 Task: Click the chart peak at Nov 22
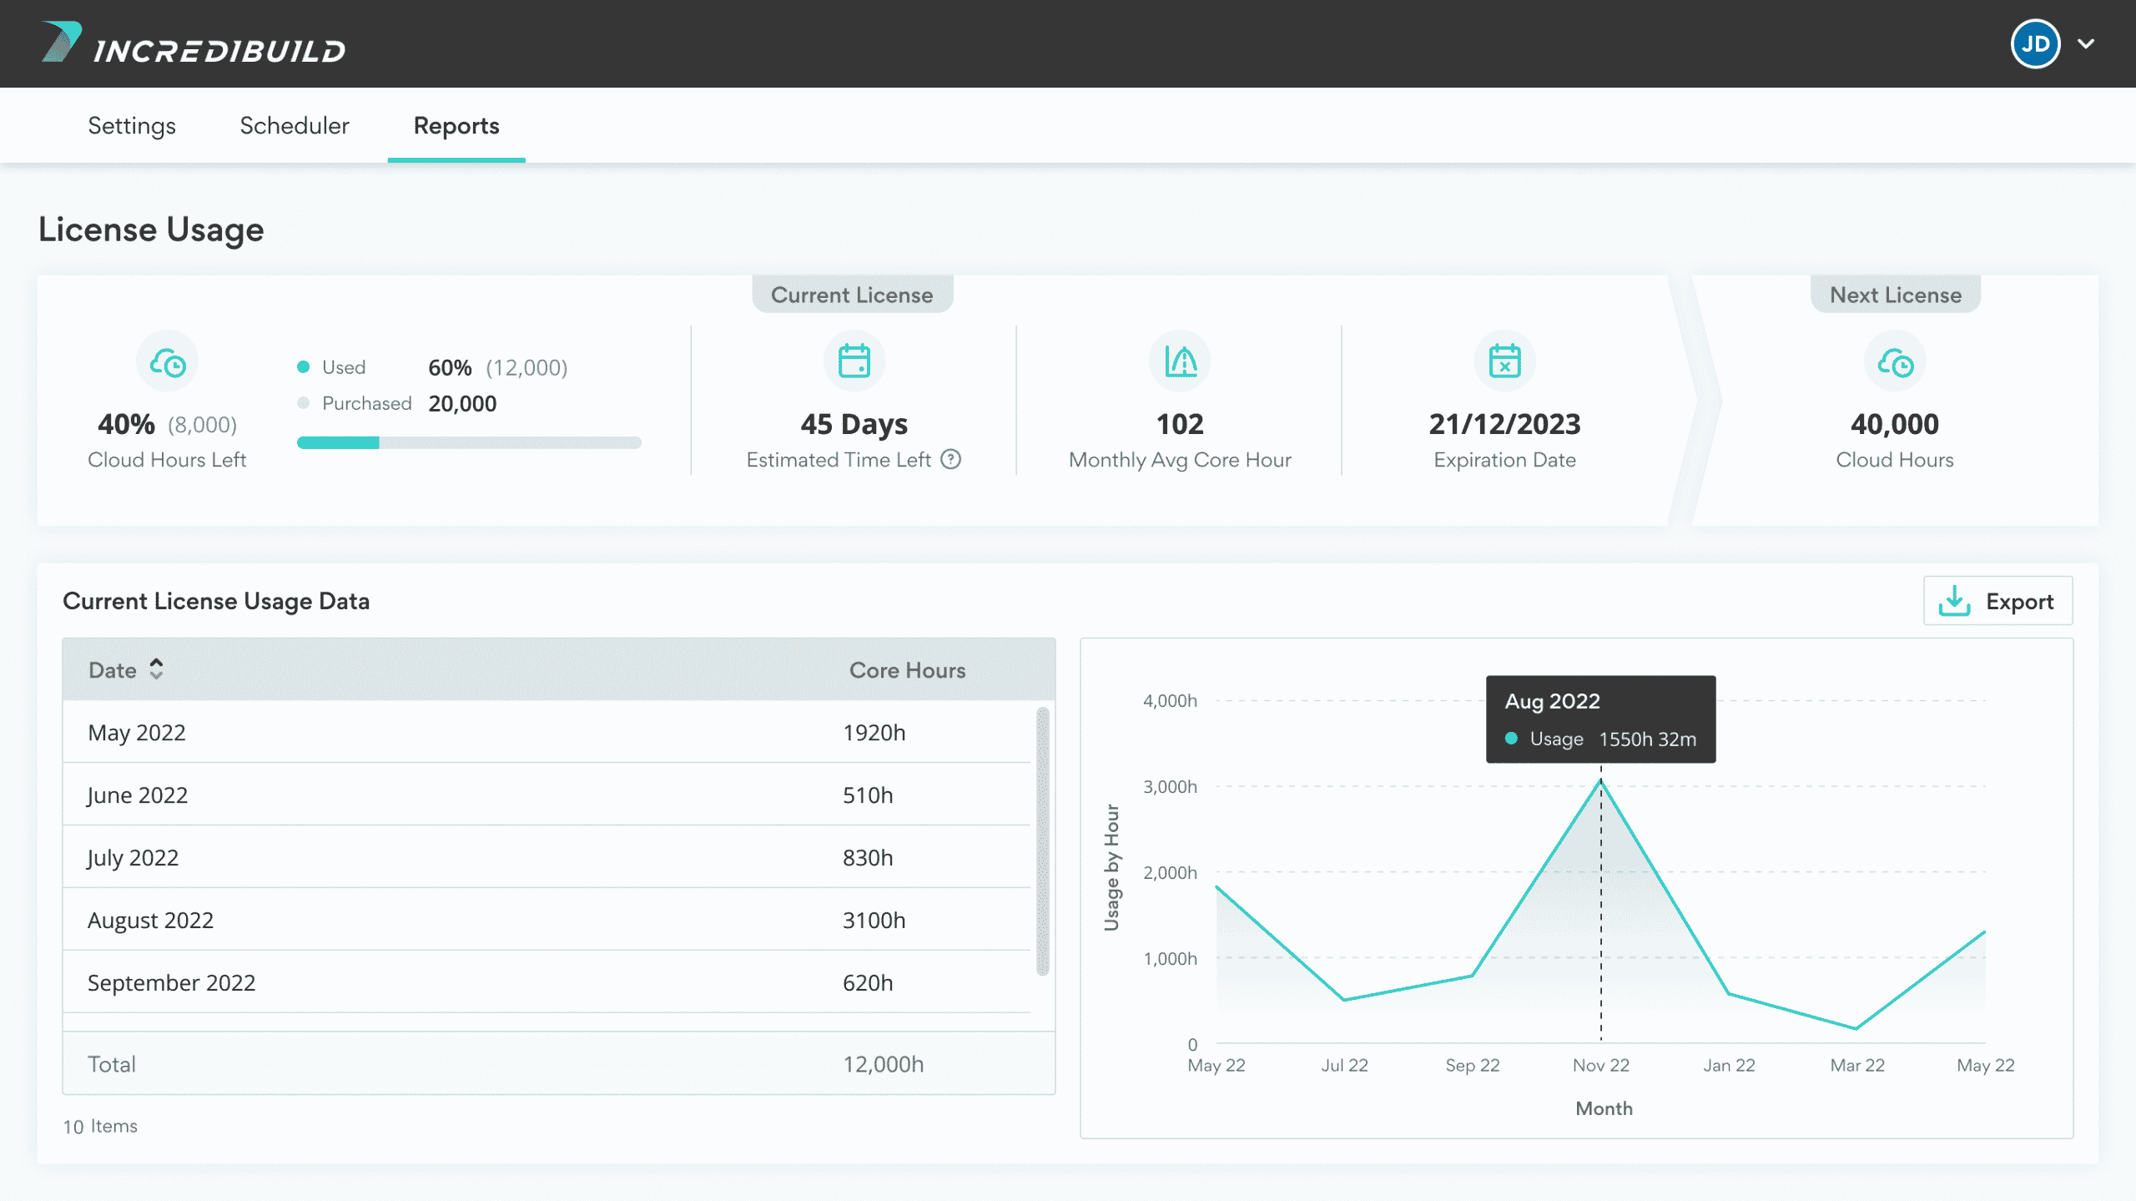1600,780
